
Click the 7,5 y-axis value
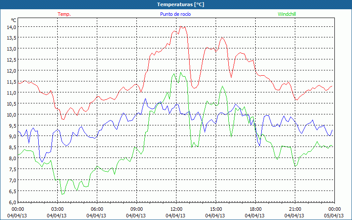coord(13,169)
